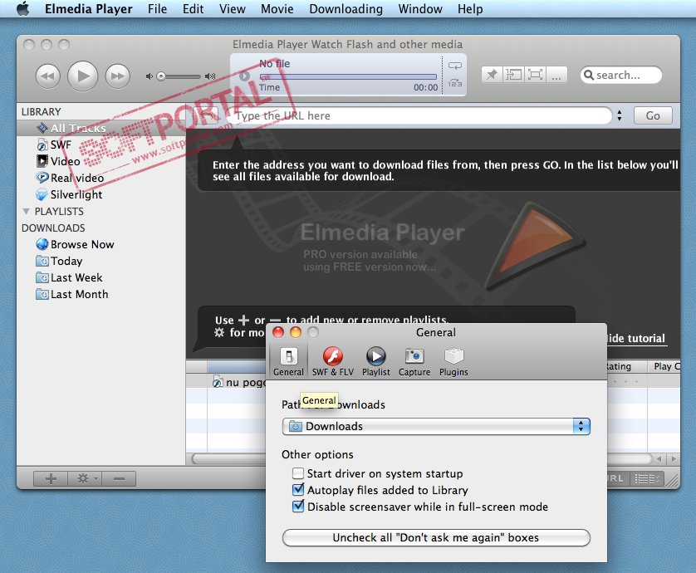Click the pin window toolbar icon
Image resolution: width=696 pixels, height=573 pixels.
(x=492, y=75)
